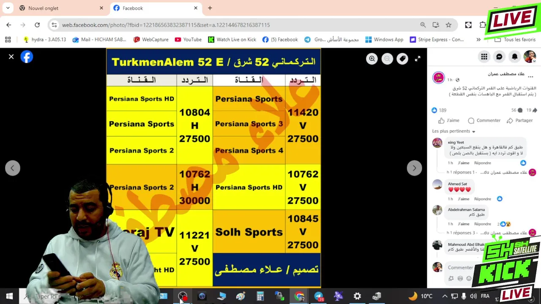
Task: Open hydra - 3.A05.13 bookmark
Action: coord(45,39)
